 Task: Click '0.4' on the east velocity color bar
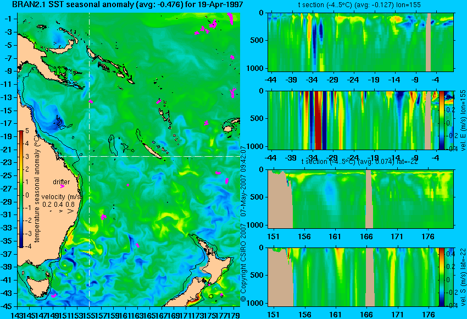450,97
